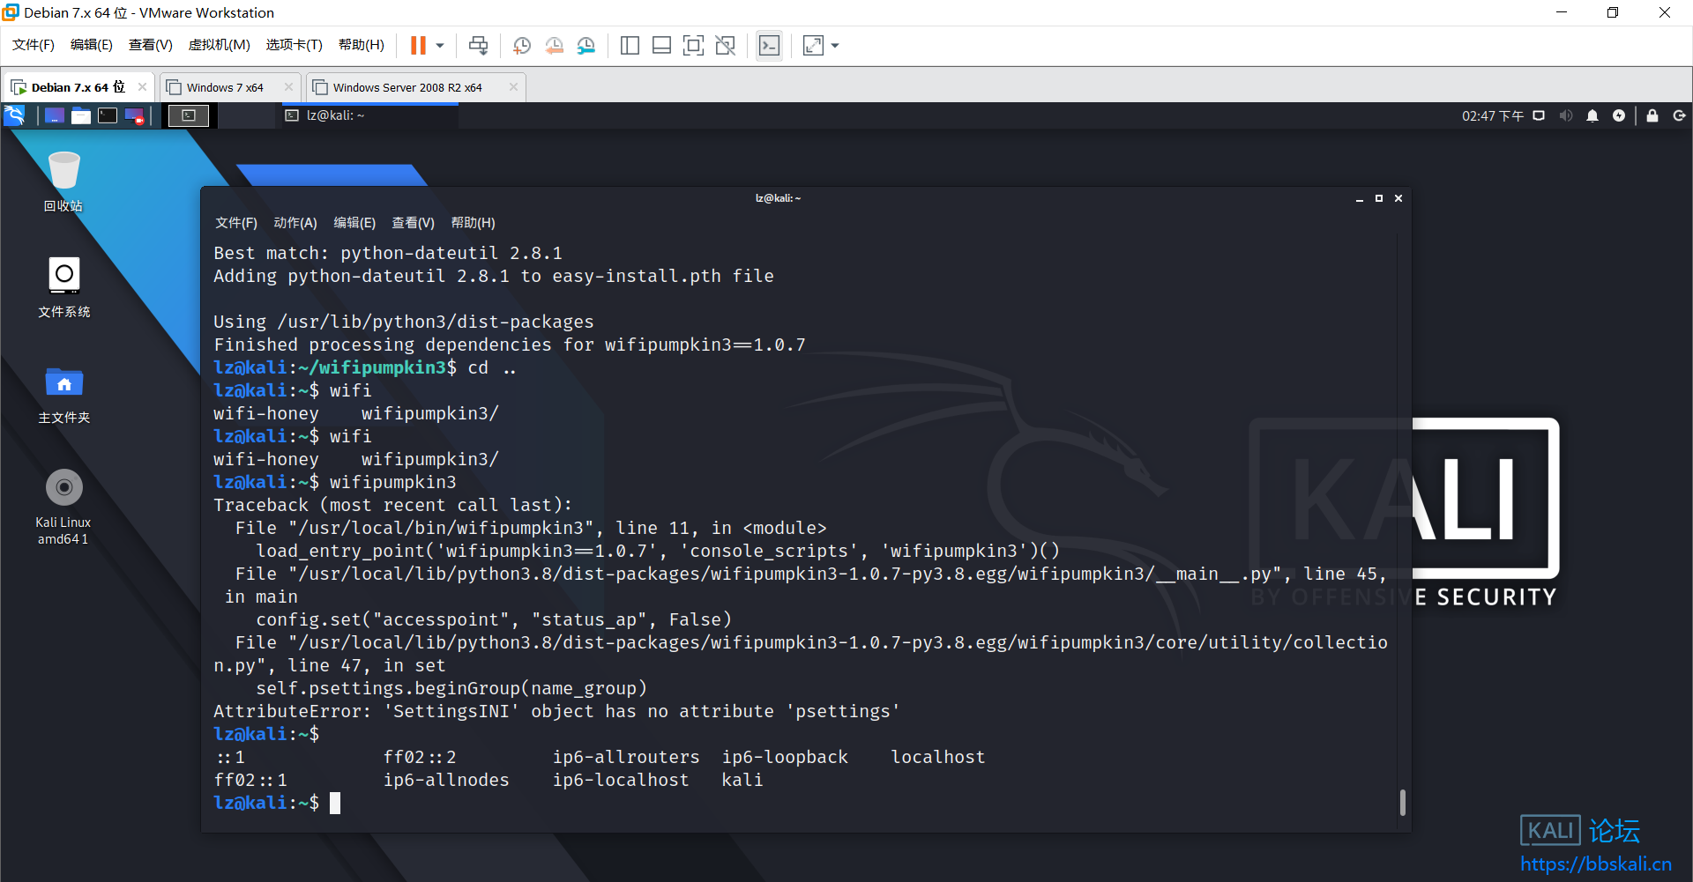Screen dimensions: 1693x882
Task: Open volume control in the Kali panel
Action: (1565, 115)
